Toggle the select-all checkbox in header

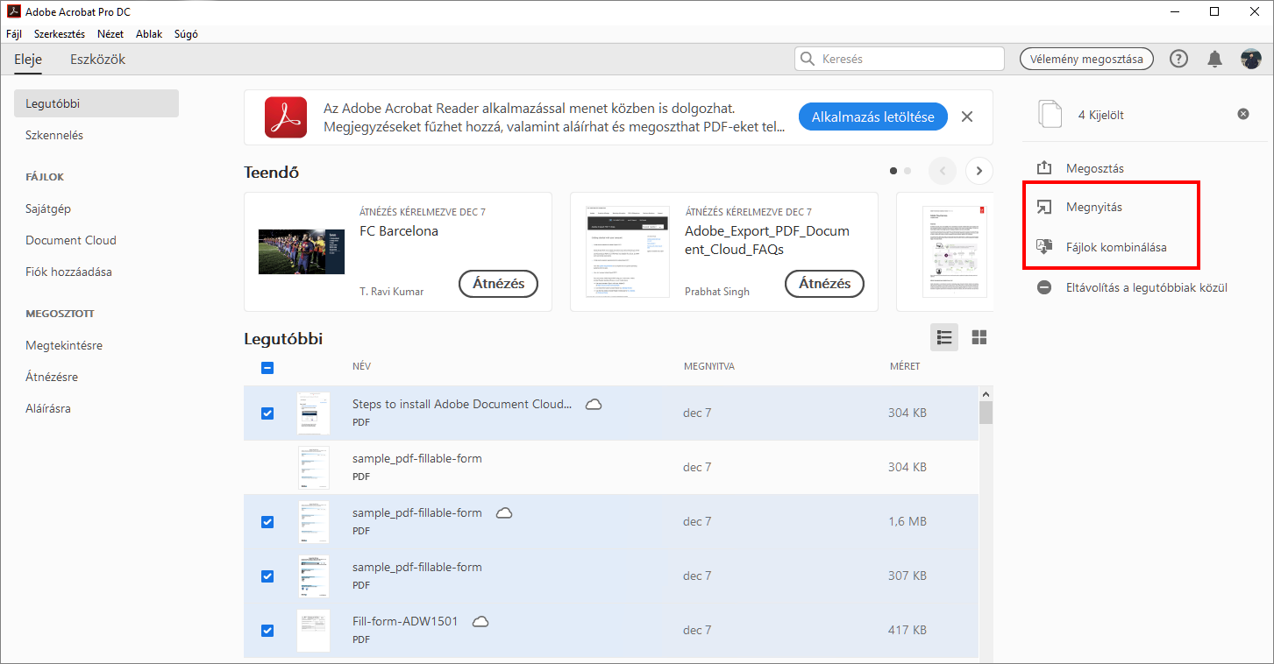point(267,368)
